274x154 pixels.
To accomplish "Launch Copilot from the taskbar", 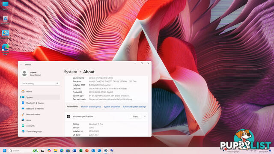I will pyautogui.click(x=49, y=151).
